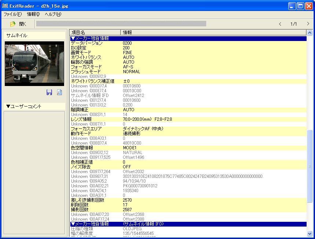This screenshot has width=315, height=239.
Task: Click the user comment text area
Action: (x=34, y=173)
